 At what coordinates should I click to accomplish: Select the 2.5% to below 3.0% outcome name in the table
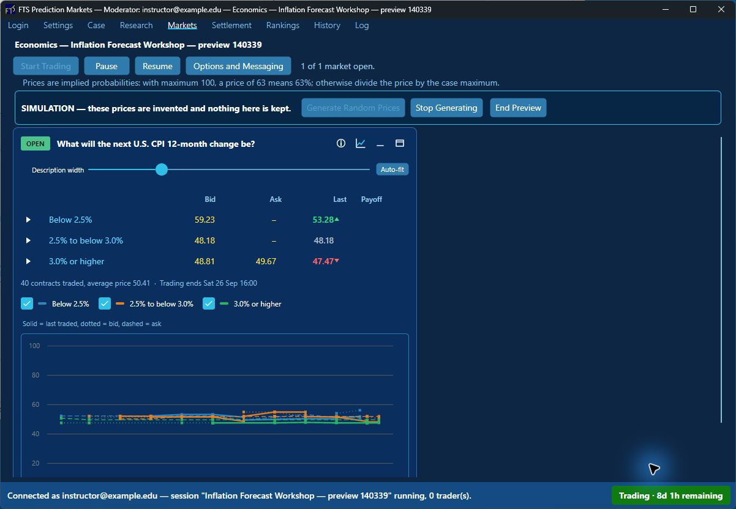pyautogui.click(x=86, y=240)
